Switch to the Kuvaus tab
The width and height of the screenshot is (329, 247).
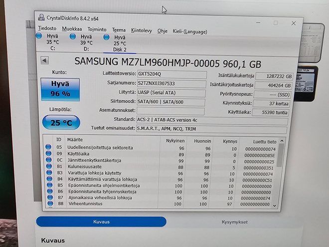click(x=101, y=222)
